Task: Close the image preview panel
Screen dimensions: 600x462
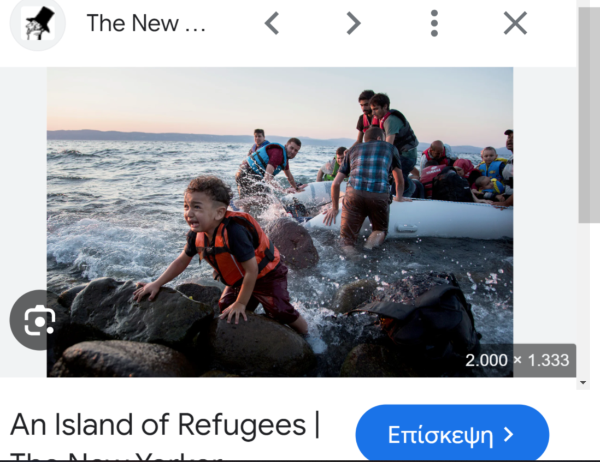Action: click(515, 23)
